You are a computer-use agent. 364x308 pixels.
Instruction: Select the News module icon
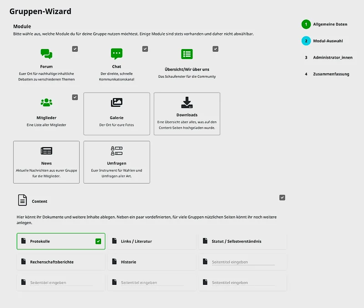[46, 151]
